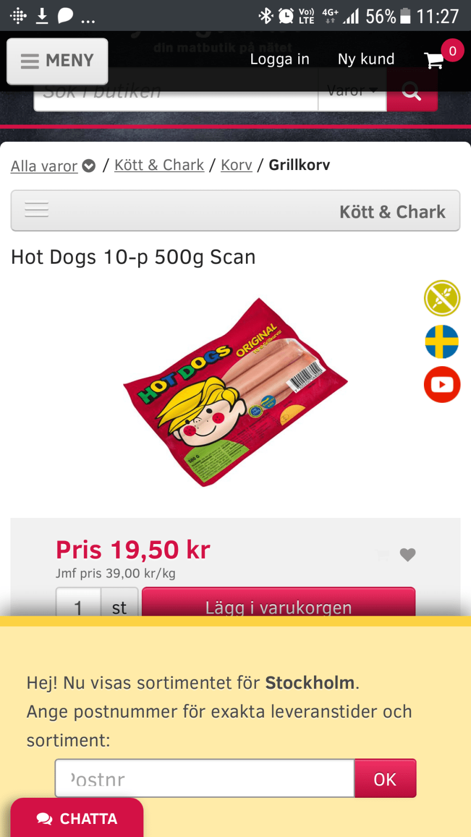Viewport: 471px width, 837px height.
Task: Click the Swedish flag origin icon
Action: (442, 342)
